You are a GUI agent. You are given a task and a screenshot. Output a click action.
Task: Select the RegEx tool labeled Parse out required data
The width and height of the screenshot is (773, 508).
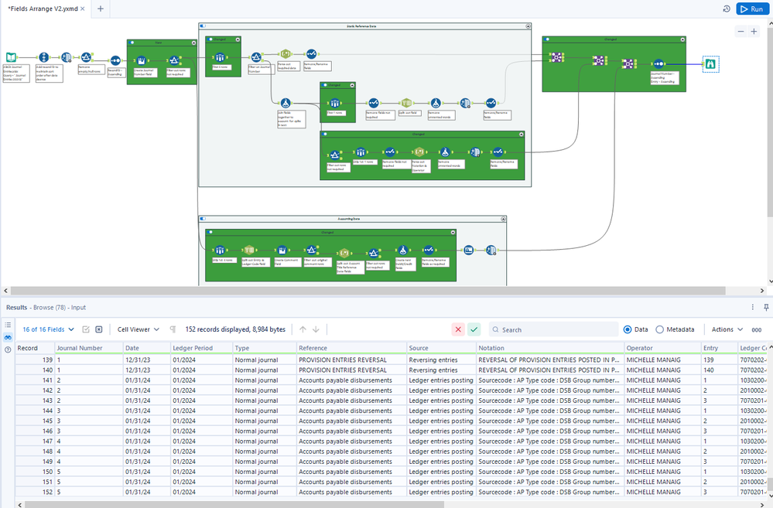coord(286,53)
